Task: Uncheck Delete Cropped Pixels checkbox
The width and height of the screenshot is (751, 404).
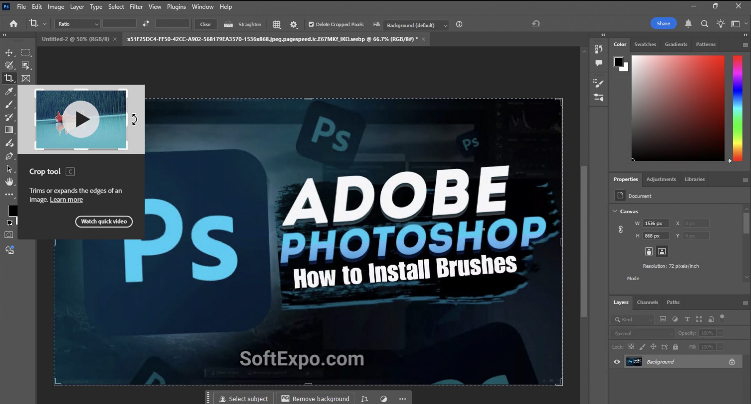Action: 311,24
